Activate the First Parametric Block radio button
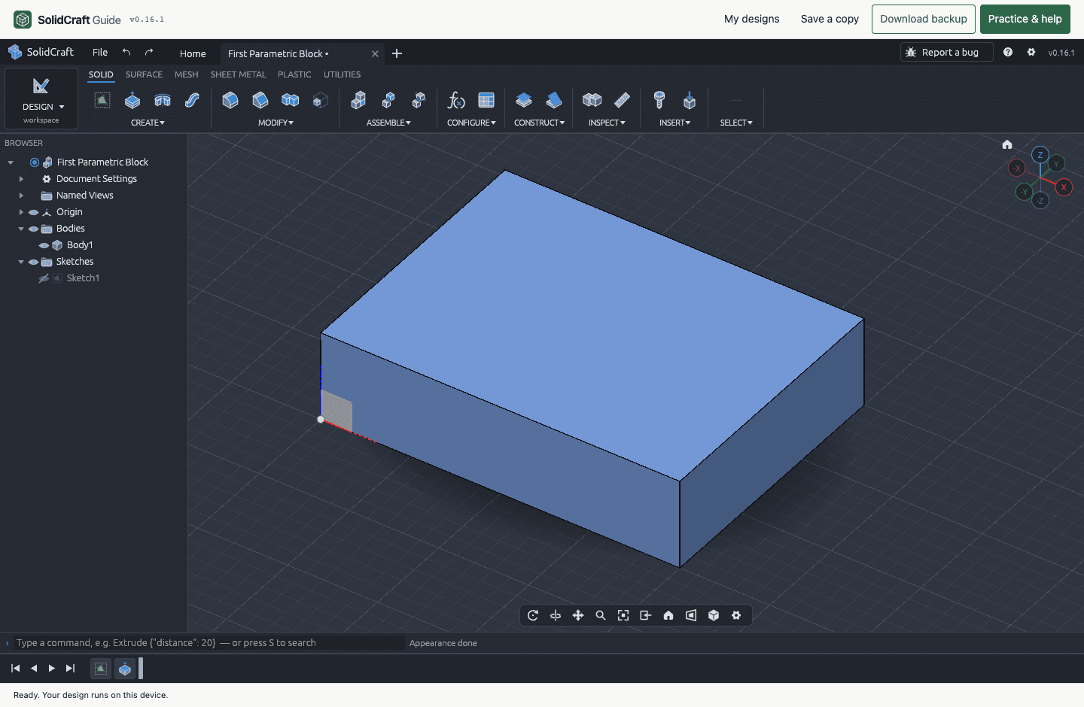The image size is (1084, 707). [35, 162]
